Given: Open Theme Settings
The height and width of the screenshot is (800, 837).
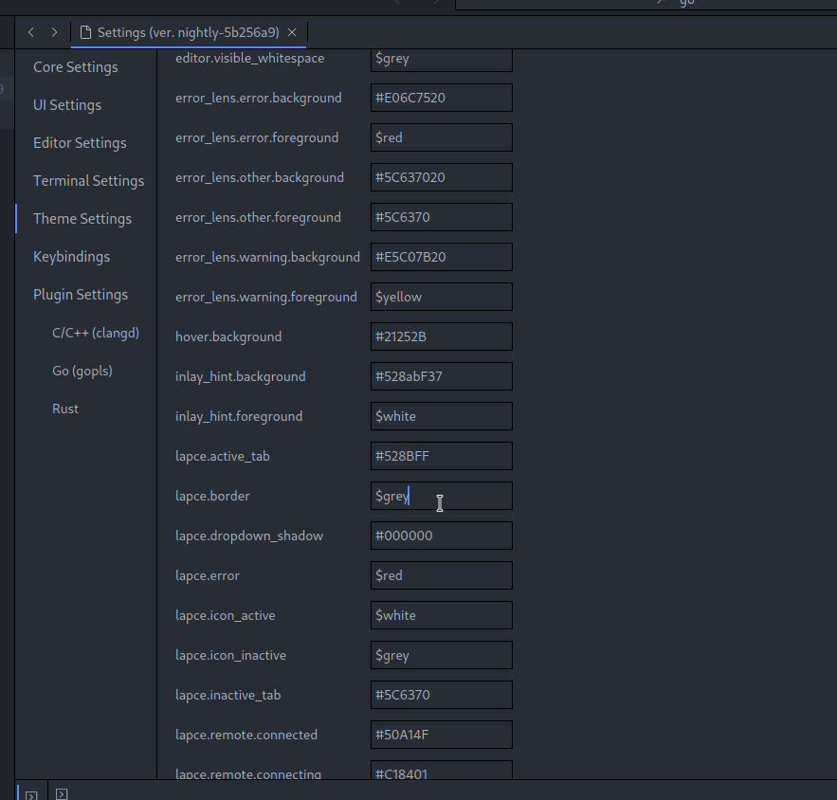Looking at the screenshot, I should click(82, 218).
